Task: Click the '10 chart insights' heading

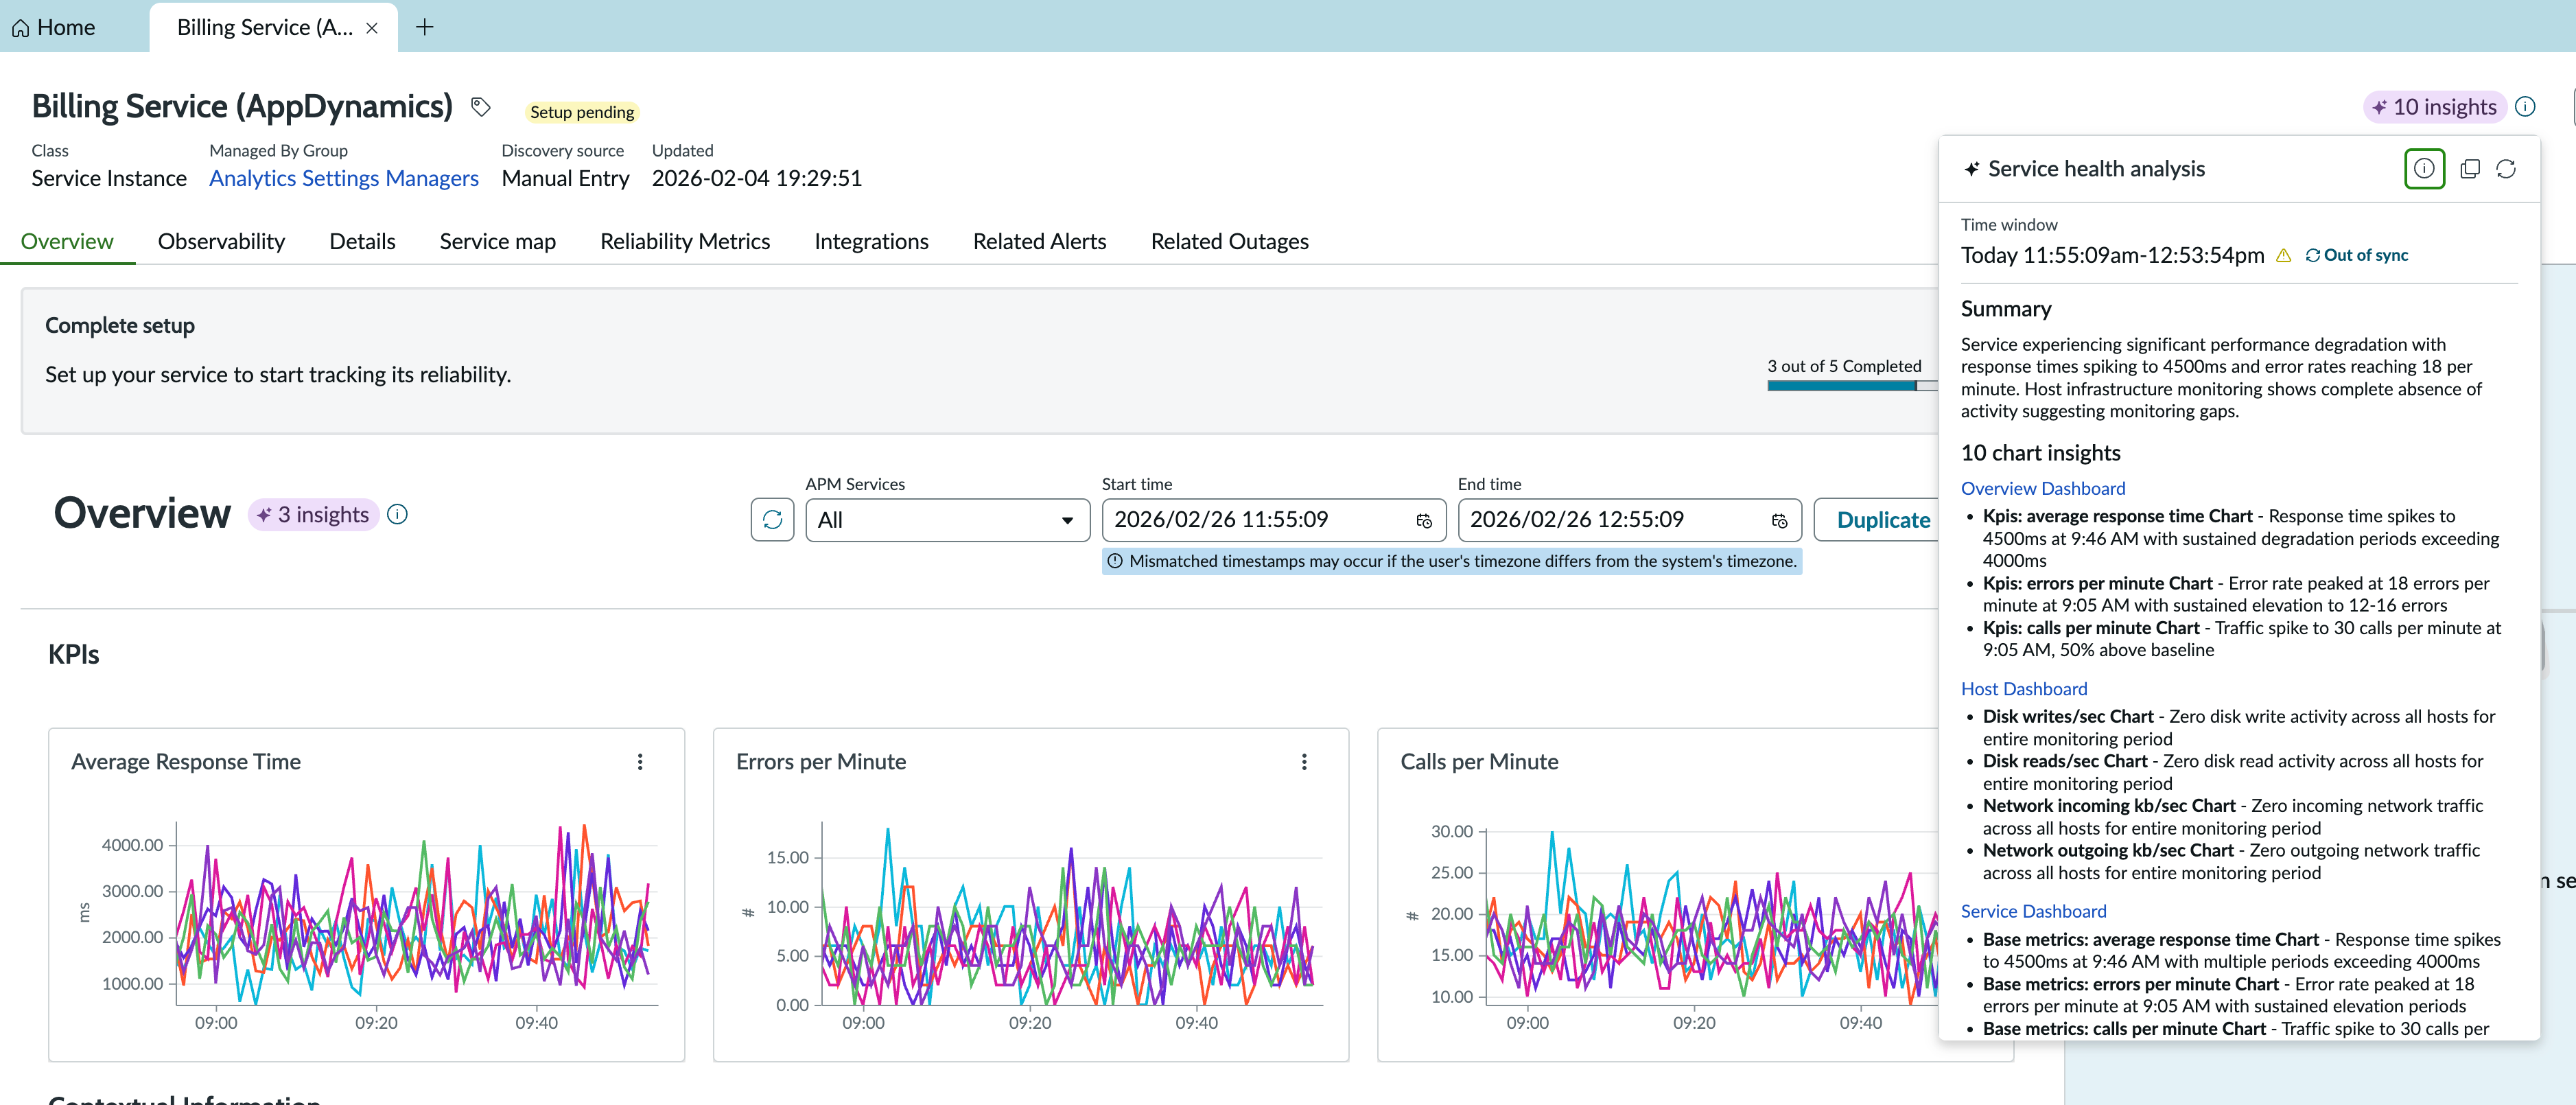Action: 2040,453
